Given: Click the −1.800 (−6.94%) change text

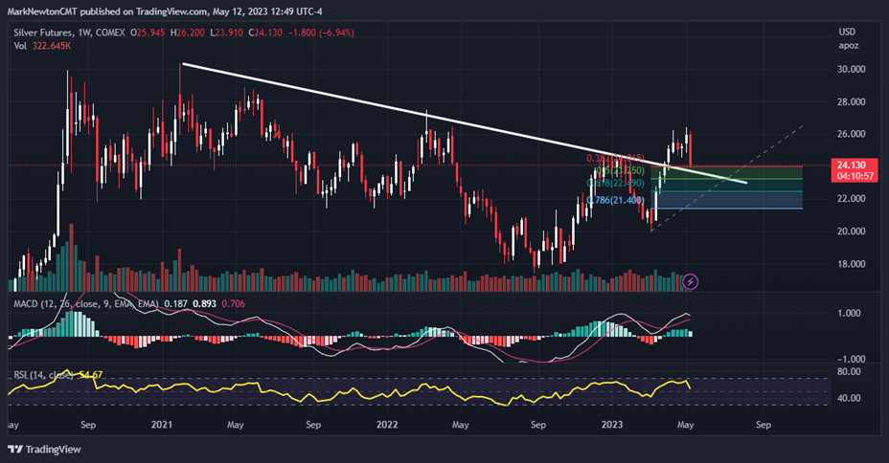Looking at the screenshot, I should (x=321, y=33).
